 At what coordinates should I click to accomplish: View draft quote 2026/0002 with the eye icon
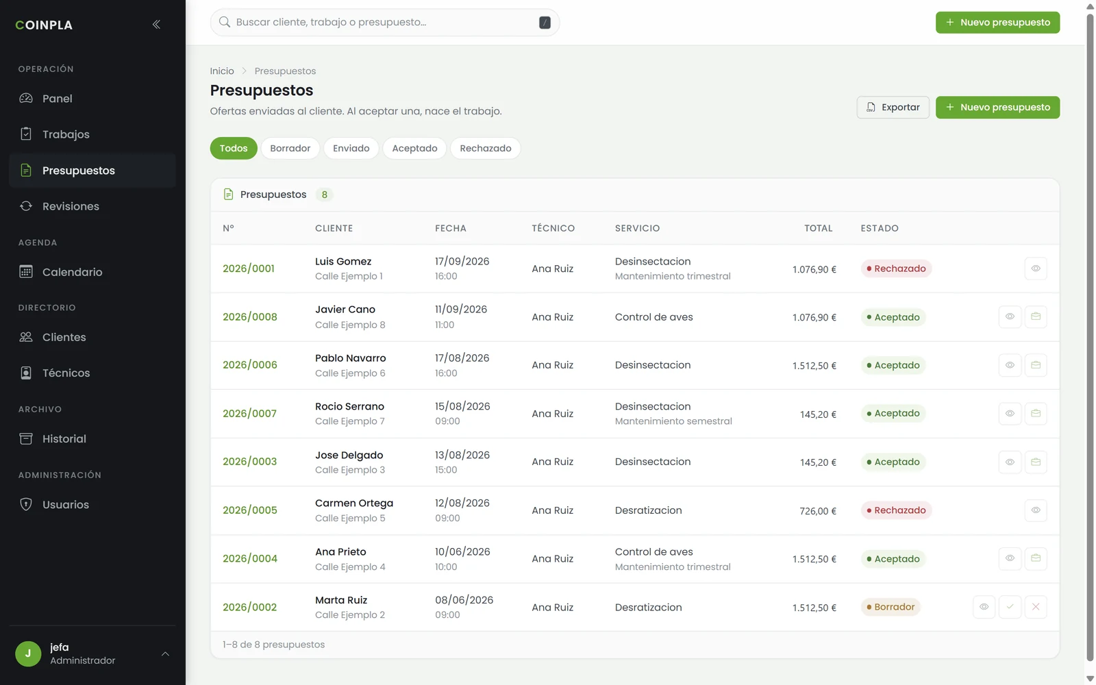[x=984, y=607]
